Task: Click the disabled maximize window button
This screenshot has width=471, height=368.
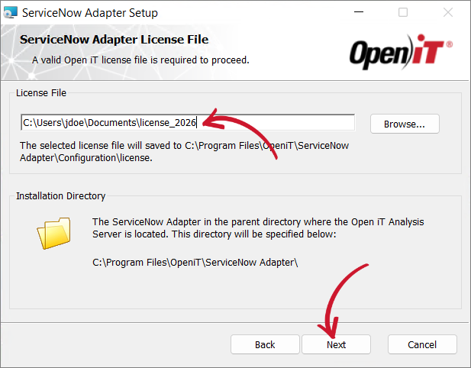Action: tap(403, 12)
